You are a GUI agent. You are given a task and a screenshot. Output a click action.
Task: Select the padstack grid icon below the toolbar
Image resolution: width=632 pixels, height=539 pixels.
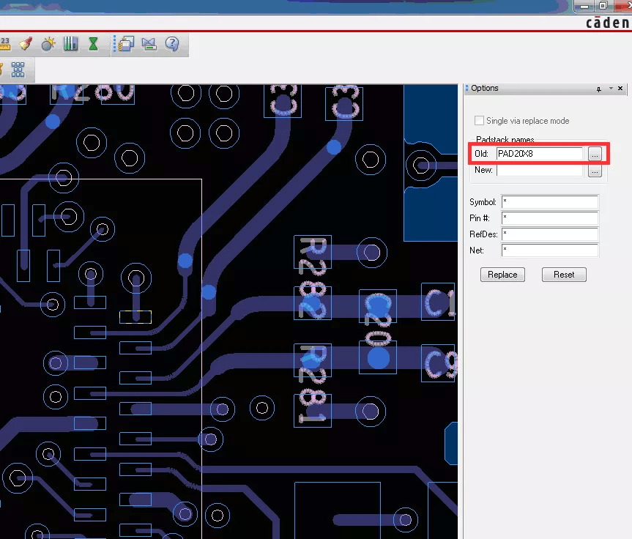tap(19, 70)
